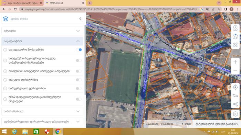Open the tab search dropdown arrow
The image size is (241, 135).
[x=219, y=3]
